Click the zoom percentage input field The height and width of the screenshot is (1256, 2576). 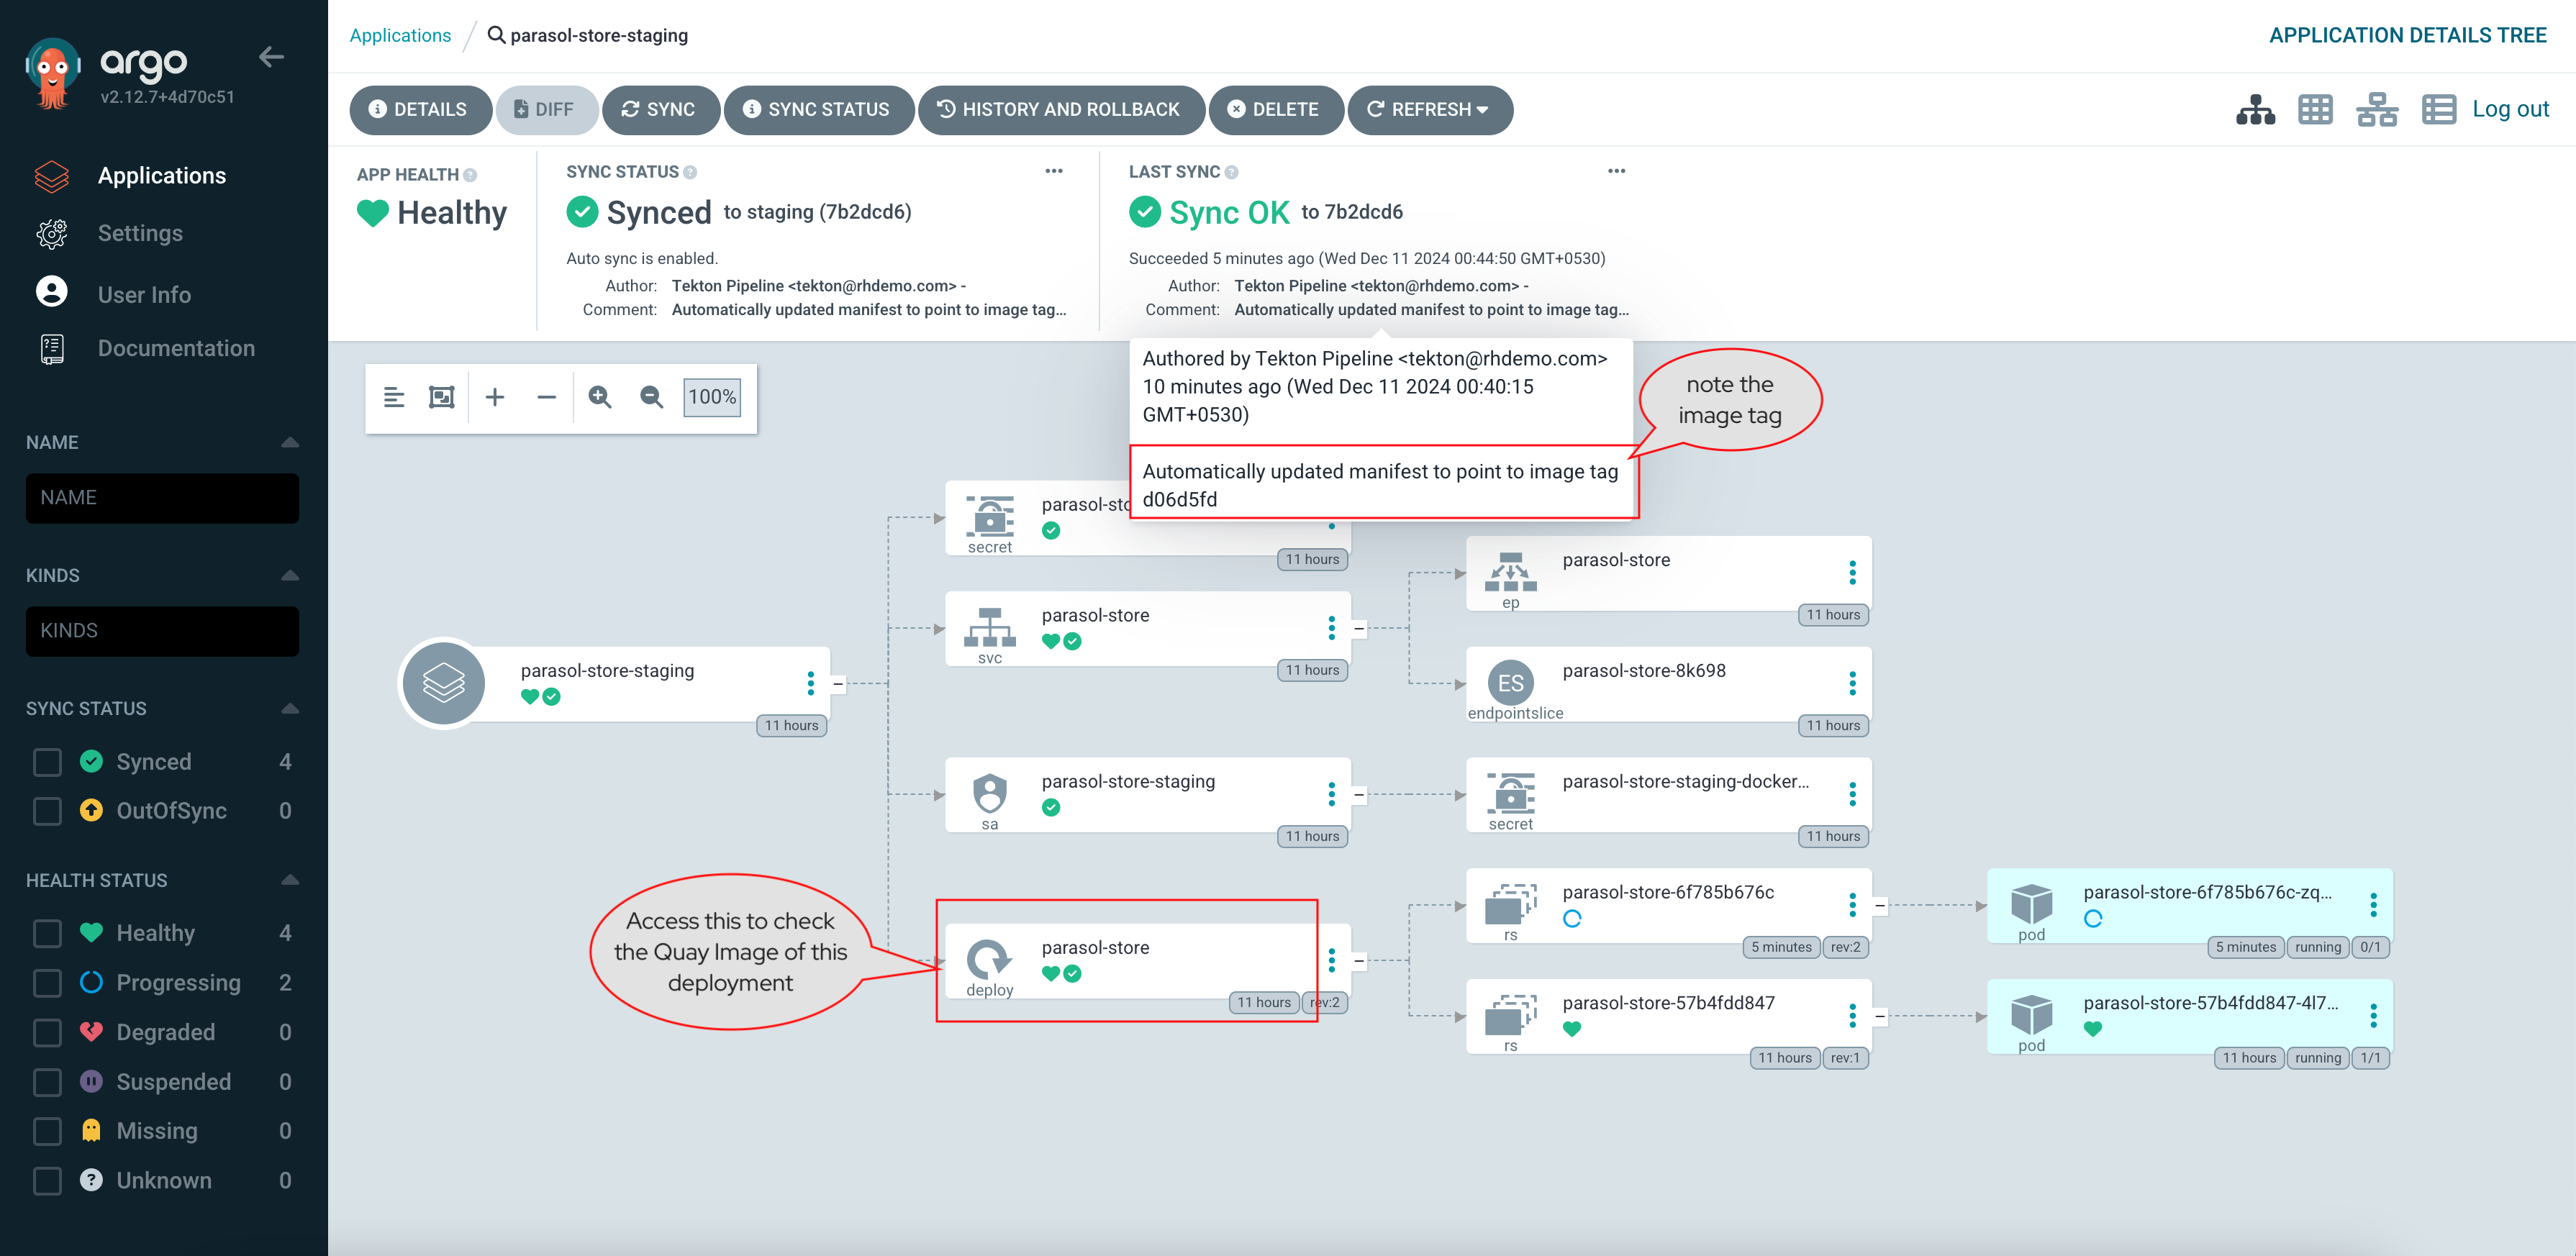[709, 396]
